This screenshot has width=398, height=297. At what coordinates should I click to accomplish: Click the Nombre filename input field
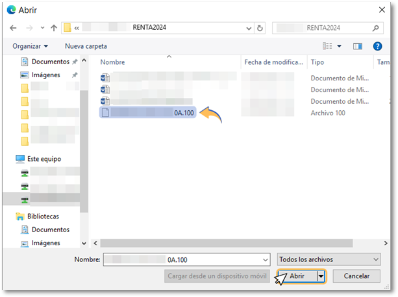(187, 259)
